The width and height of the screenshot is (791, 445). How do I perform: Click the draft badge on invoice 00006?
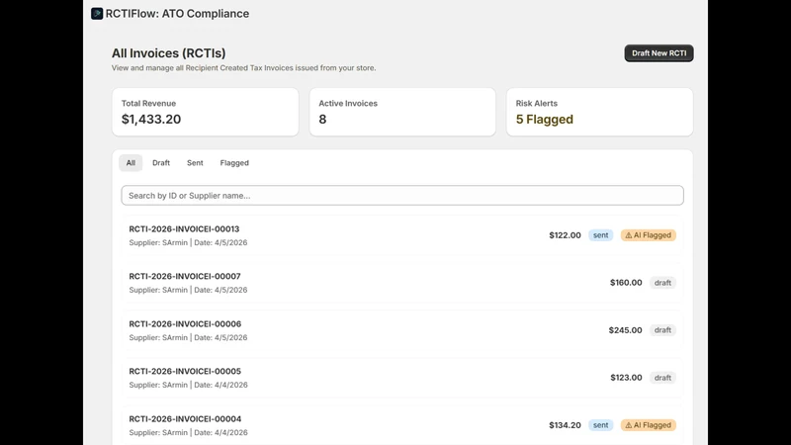coord(662,330)
